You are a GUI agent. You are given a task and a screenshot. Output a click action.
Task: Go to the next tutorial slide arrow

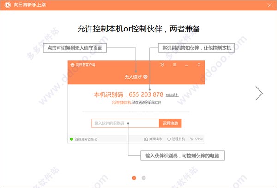[x=259, y=93]
